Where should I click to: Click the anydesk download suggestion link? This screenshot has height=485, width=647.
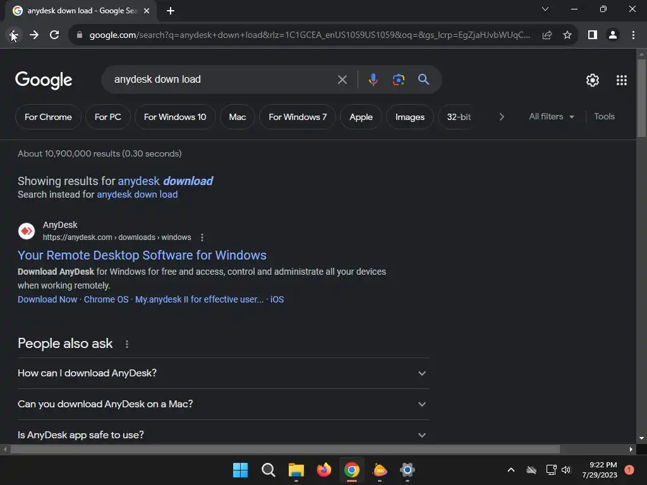(x=166, y=181)
